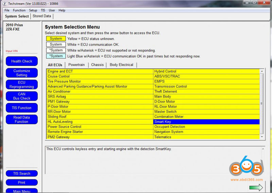Select Theft Deterrent system
The height and width of the screenshot is (193, 272).
tap(206, 91)
